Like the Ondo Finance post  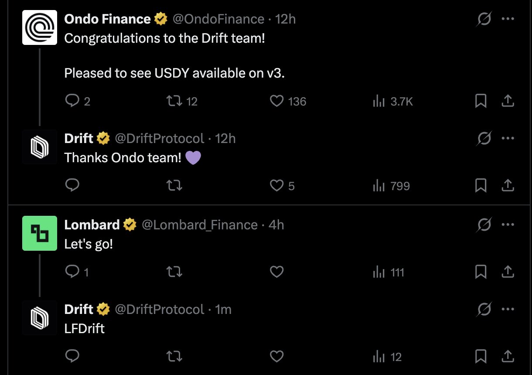coord(277,101)
